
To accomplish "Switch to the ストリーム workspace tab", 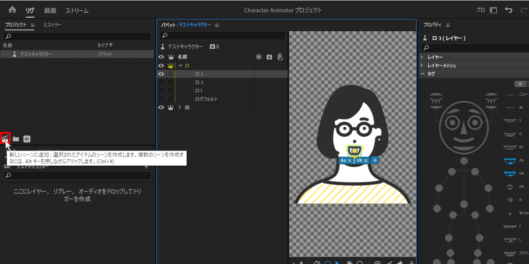I will tap(77, 10).
